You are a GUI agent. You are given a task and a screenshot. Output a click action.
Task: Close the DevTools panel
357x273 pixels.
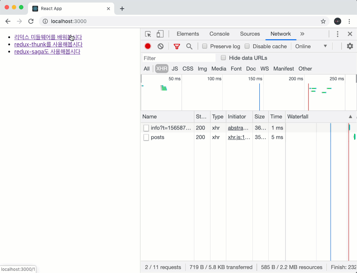[x=350, y=34]
